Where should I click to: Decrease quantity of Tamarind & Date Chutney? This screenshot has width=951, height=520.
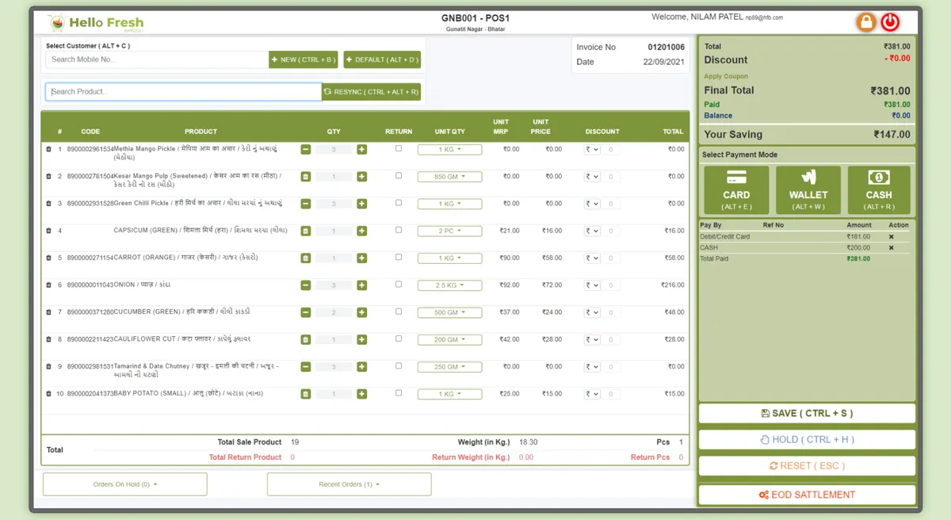coord(306,367)
